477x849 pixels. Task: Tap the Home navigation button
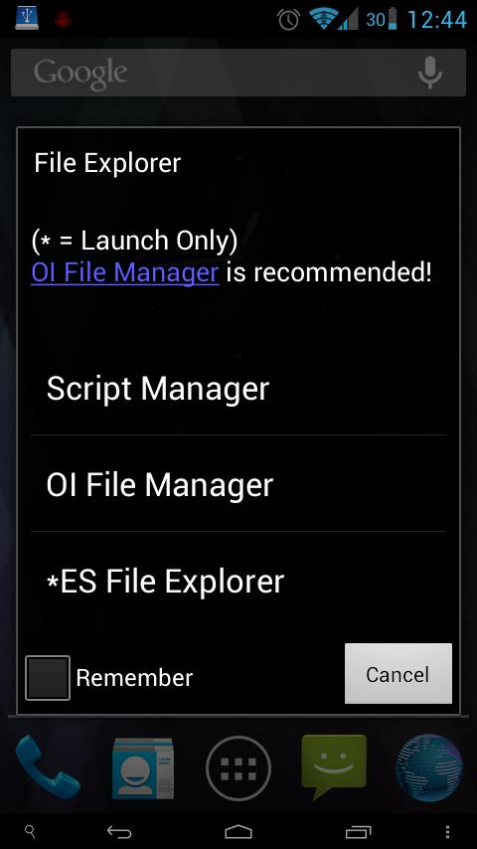[238, 832]
